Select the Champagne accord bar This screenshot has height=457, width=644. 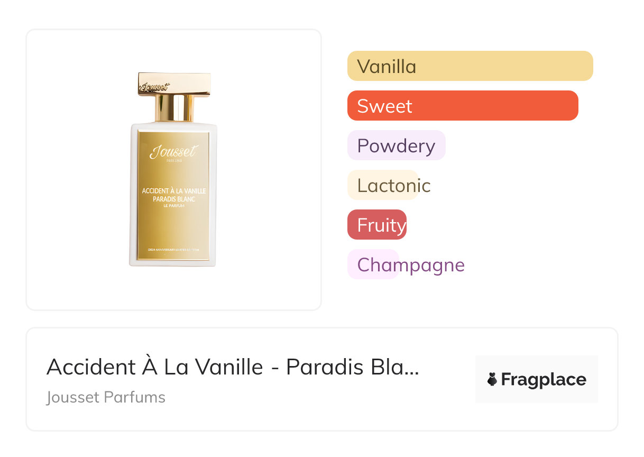coord(373,264)
